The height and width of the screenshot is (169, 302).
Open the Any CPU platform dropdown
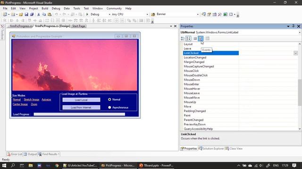[147, 15]
